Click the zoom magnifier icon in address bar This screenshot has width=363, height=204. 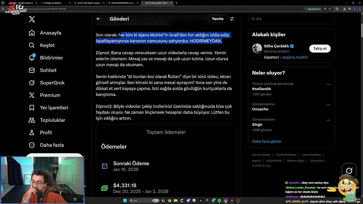pos(325,9)
